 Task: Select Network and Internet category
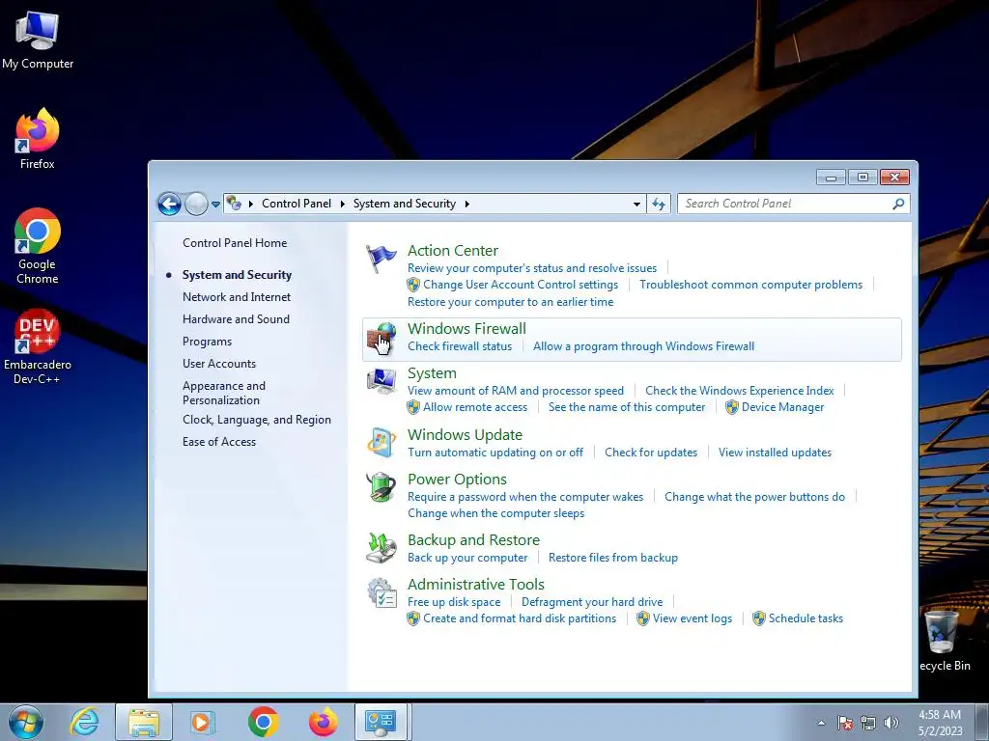[237, 297]
